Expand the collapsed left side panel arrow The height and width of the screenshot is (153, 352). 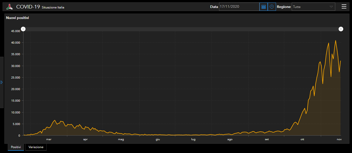(x=2, y=82)
